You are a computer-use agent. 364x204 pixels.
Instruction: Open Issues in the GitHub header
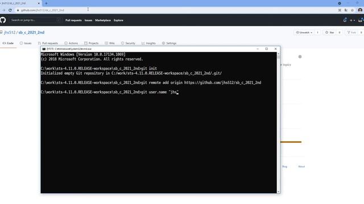click(88, 20)
